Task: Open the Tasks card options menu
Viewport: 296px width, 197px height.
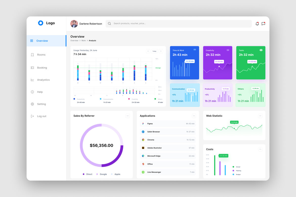Action: tap(261, 50)
